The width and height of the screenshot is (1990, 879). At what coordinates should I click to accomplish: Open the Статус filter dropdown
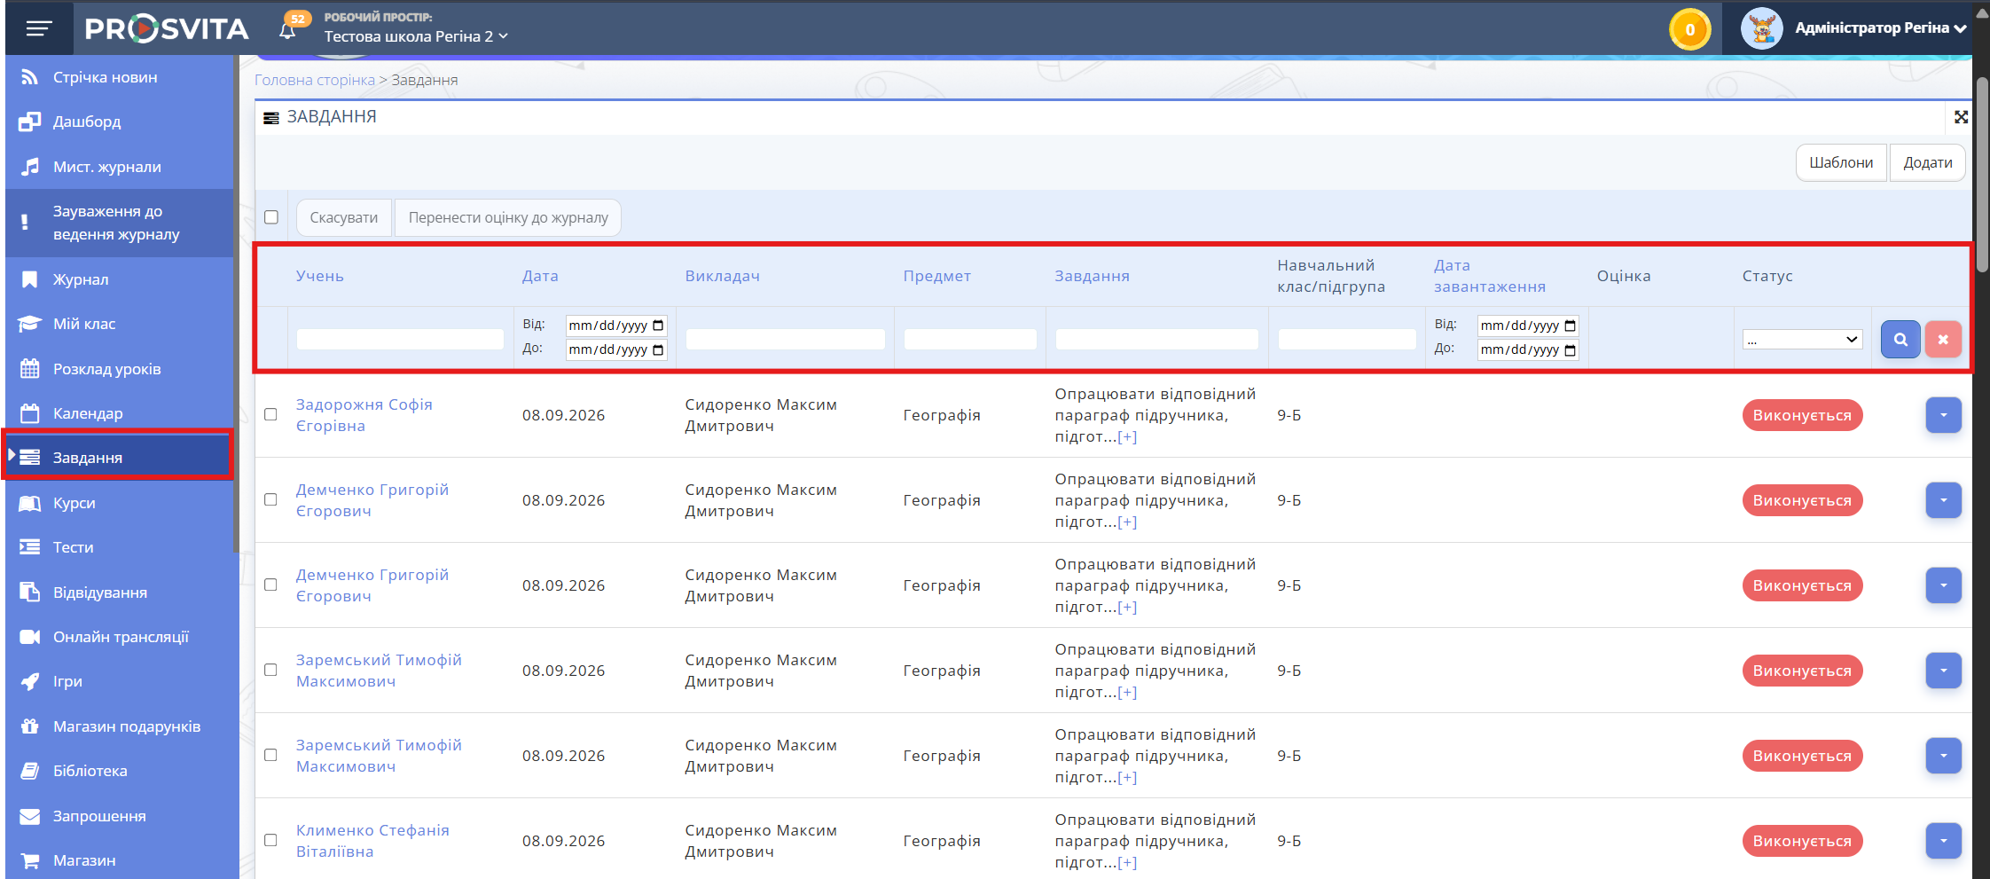pos(1802,339)
